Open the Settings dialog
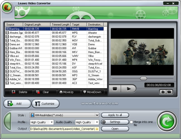181x139 pixels. point(115,122)
